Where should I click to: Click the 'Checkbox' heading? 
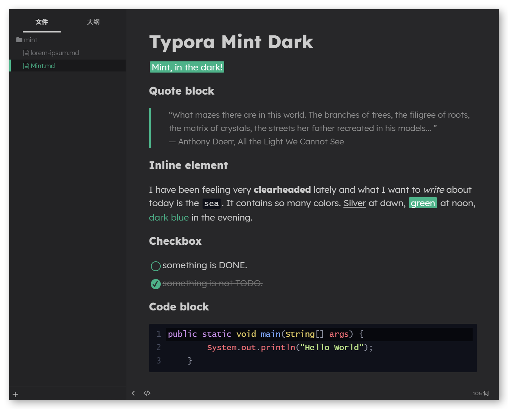(175, 241)
